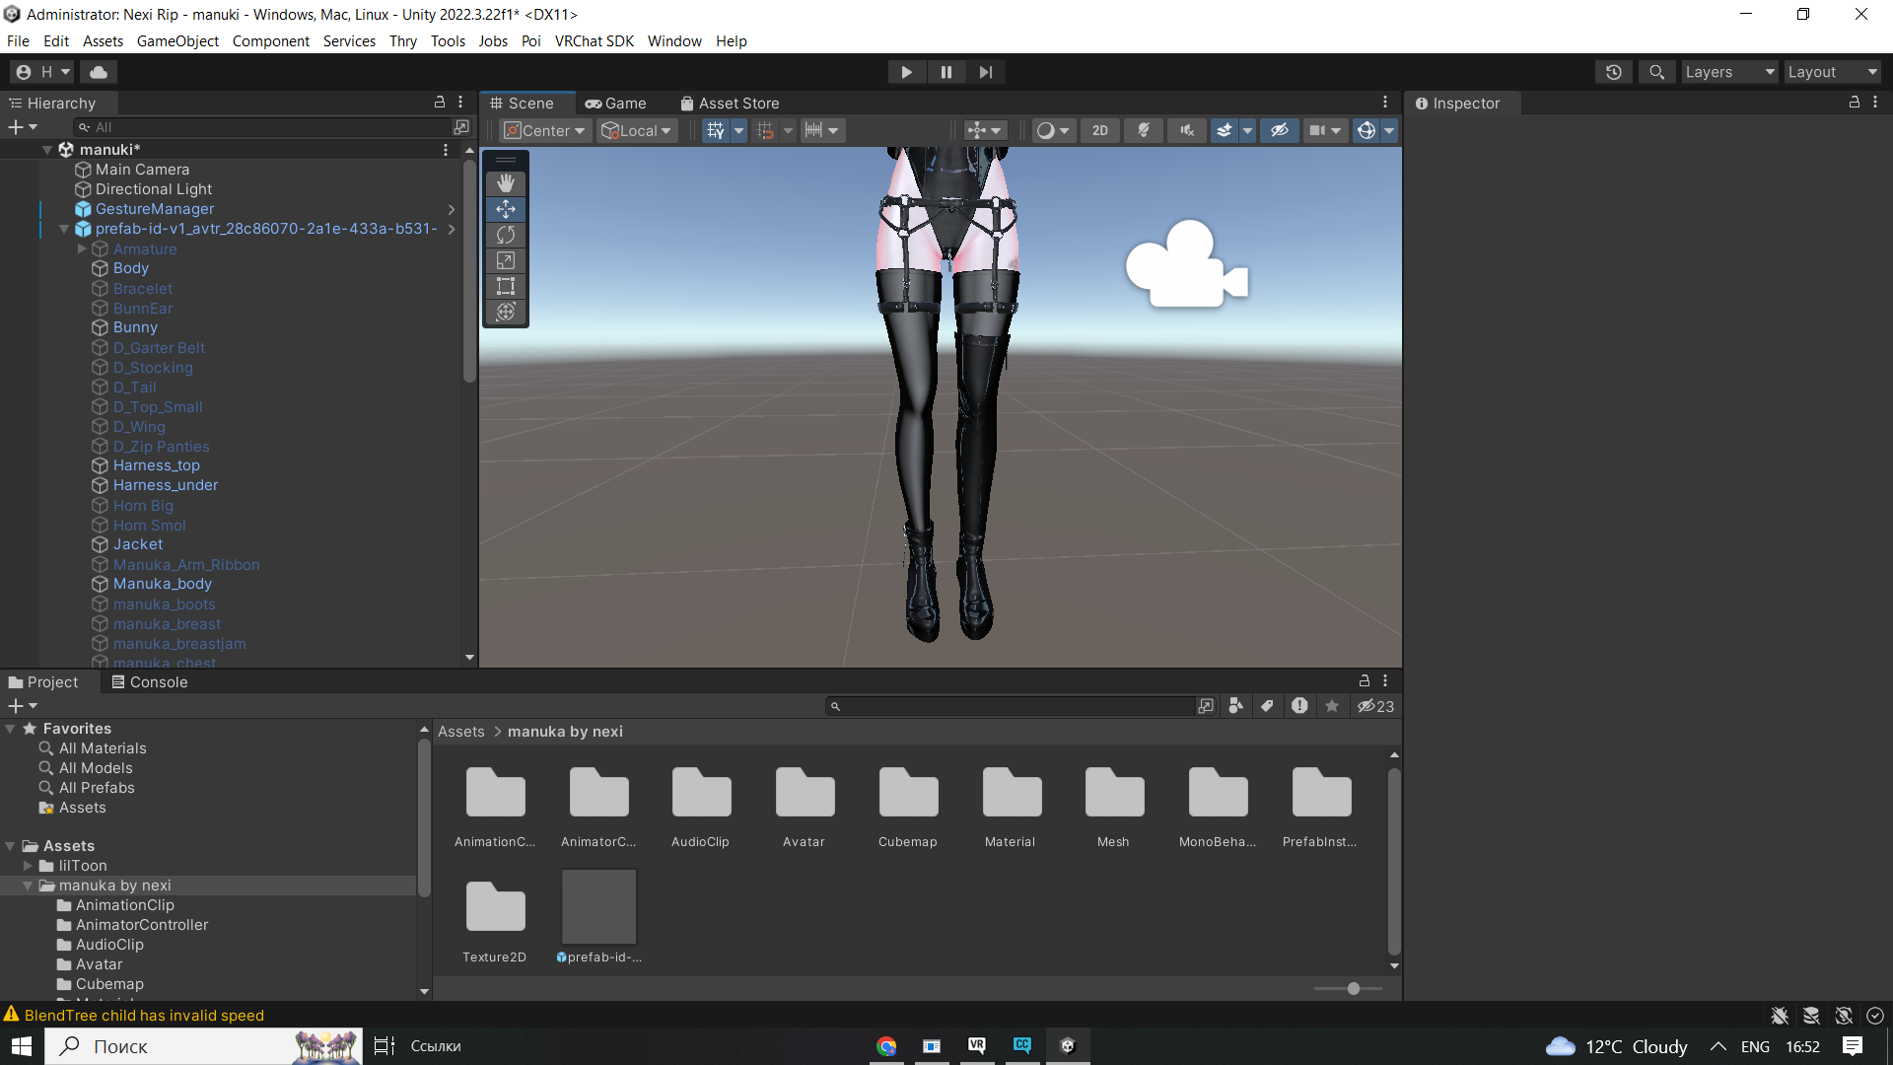The image size is (1893, 1065).
Task: Click the Project search field
Action: (x=1011, y=707)
